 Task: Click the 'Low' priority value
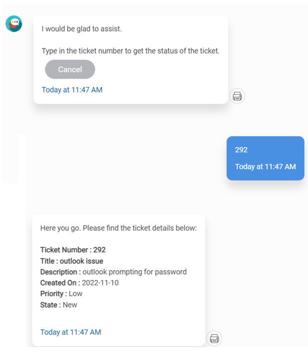click(76, 294)
